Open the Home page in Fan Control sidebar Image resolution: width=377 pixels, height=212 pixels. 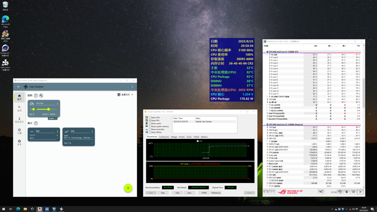19,97
